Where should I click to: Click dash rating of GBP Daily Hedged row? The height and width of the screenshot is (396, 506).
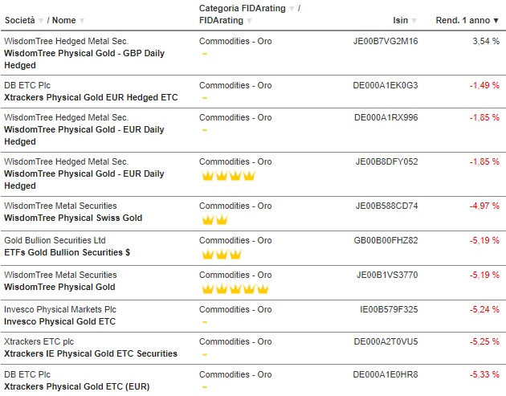205,54
